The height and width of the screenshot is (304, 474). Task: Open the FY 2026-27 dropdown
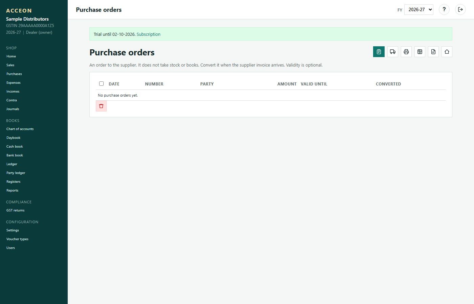pyautogui.click(x=419, y=9)
